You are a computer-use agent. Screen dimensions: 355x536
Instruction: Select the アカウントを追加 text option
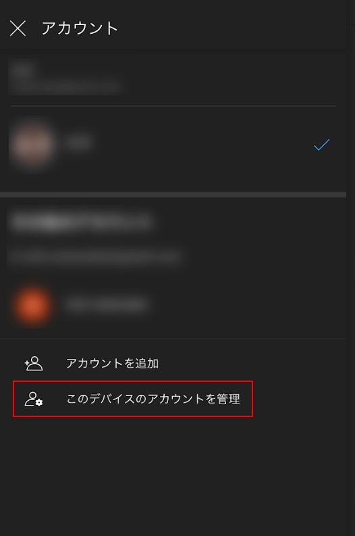coord(112,364)
